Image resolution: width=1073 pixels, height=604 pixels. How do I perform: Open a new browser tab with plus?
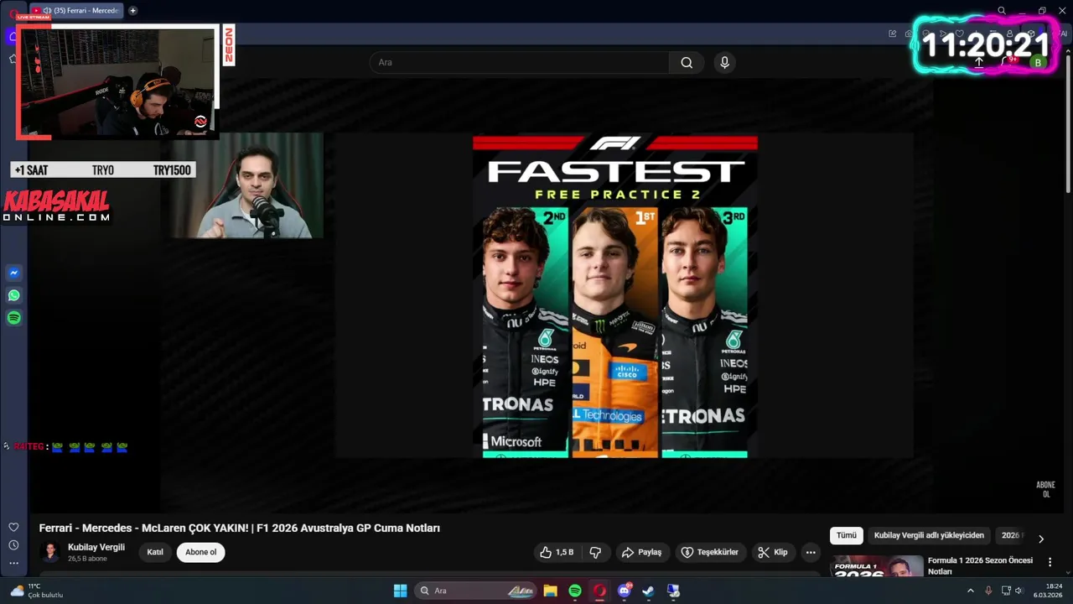(x=132, y=11)
